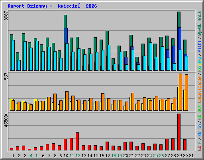Click weekend day label 25

(155, 156)
